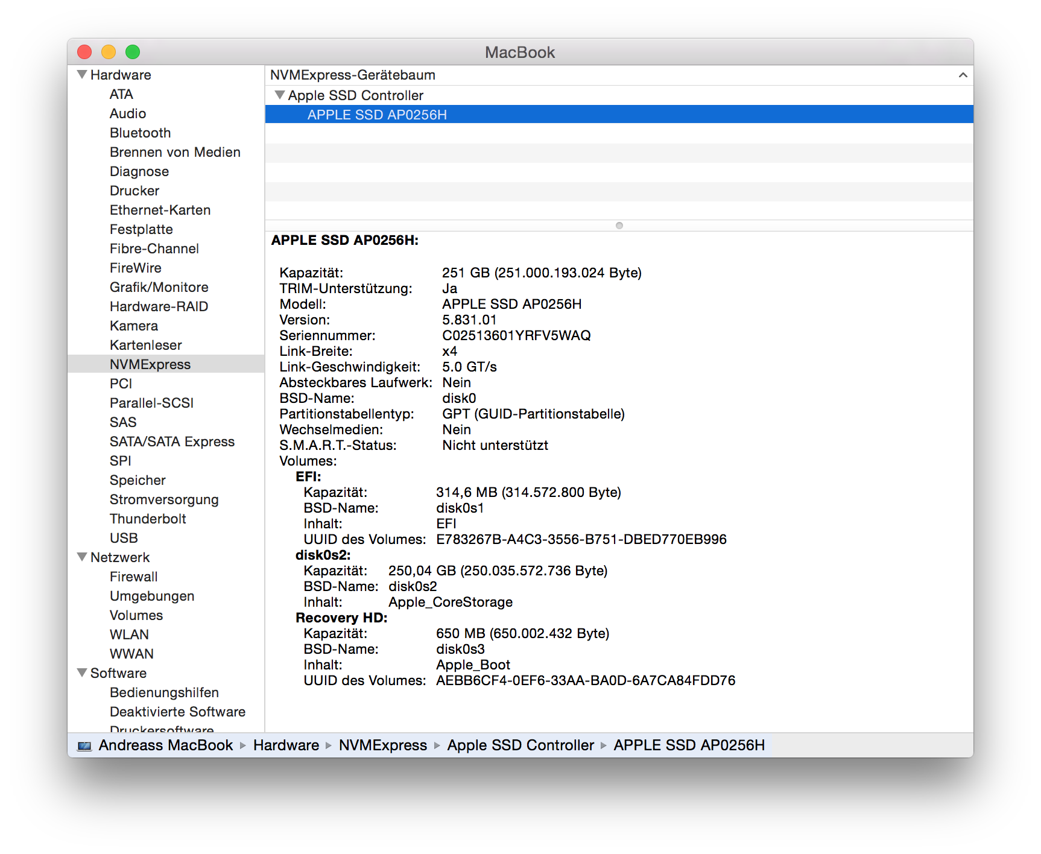Show Grafik/Monitore details
This screenshot has height=854, width=1041.
(x=159, y=287)
